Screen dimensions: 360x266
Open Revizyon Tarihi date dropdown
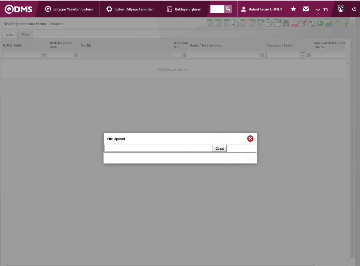tap(303, 55)
